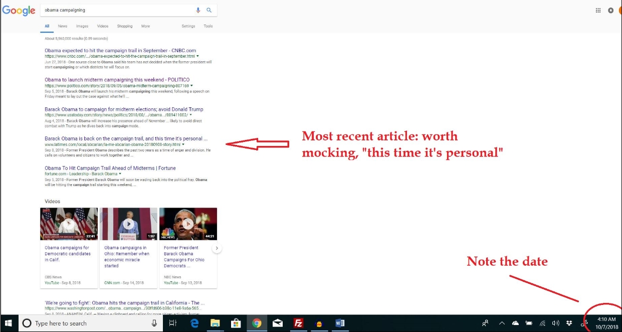Expand the LA Times result URL dropdown arrow
This screenshot has height=332, width=622.
(183, 145)
